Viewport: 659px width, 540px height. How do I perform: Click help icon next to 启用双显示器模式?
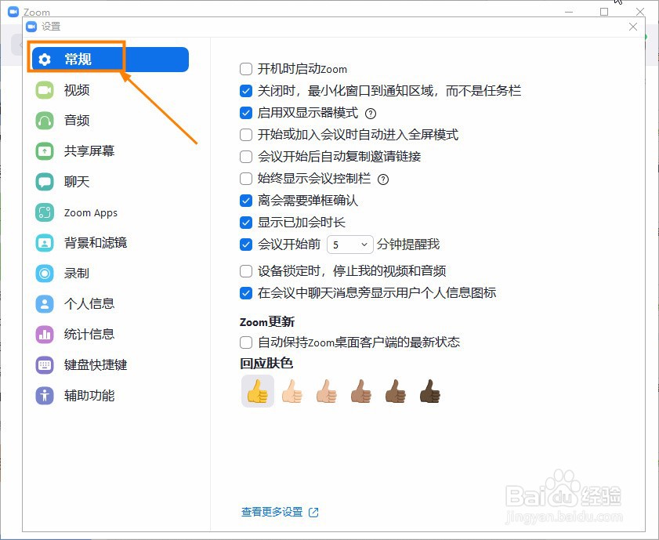point(371,114)
